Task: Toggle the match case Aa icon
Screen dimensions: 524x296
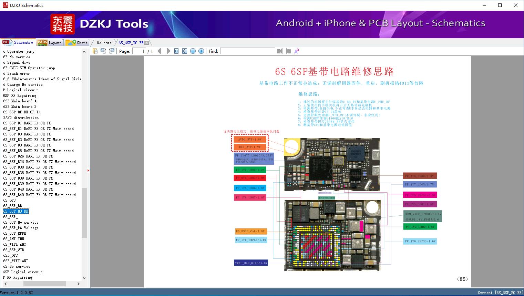Action: pyautogui.click(x=297, y=51)
